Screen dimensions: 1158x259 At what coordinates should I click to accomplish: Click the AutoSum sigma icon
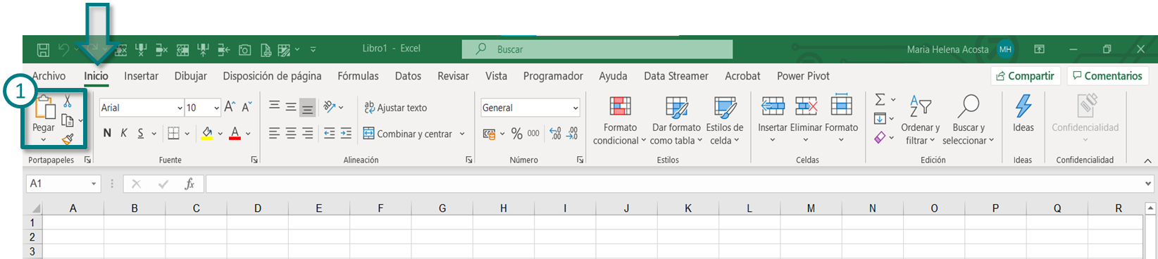click(x=880, y=100)
